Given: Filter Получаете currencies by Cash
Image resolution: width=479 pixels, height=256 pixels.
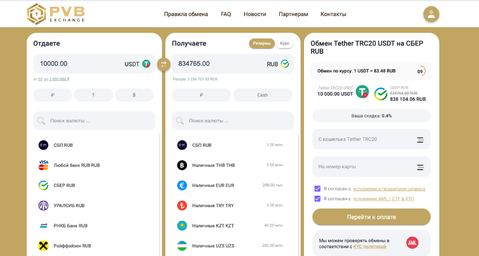Looking at the screenshot, I should pos(263,95).
